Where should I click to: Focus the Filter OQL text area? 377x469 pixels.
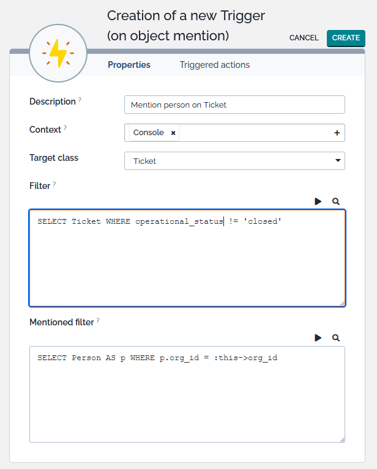tap(187, 263)
